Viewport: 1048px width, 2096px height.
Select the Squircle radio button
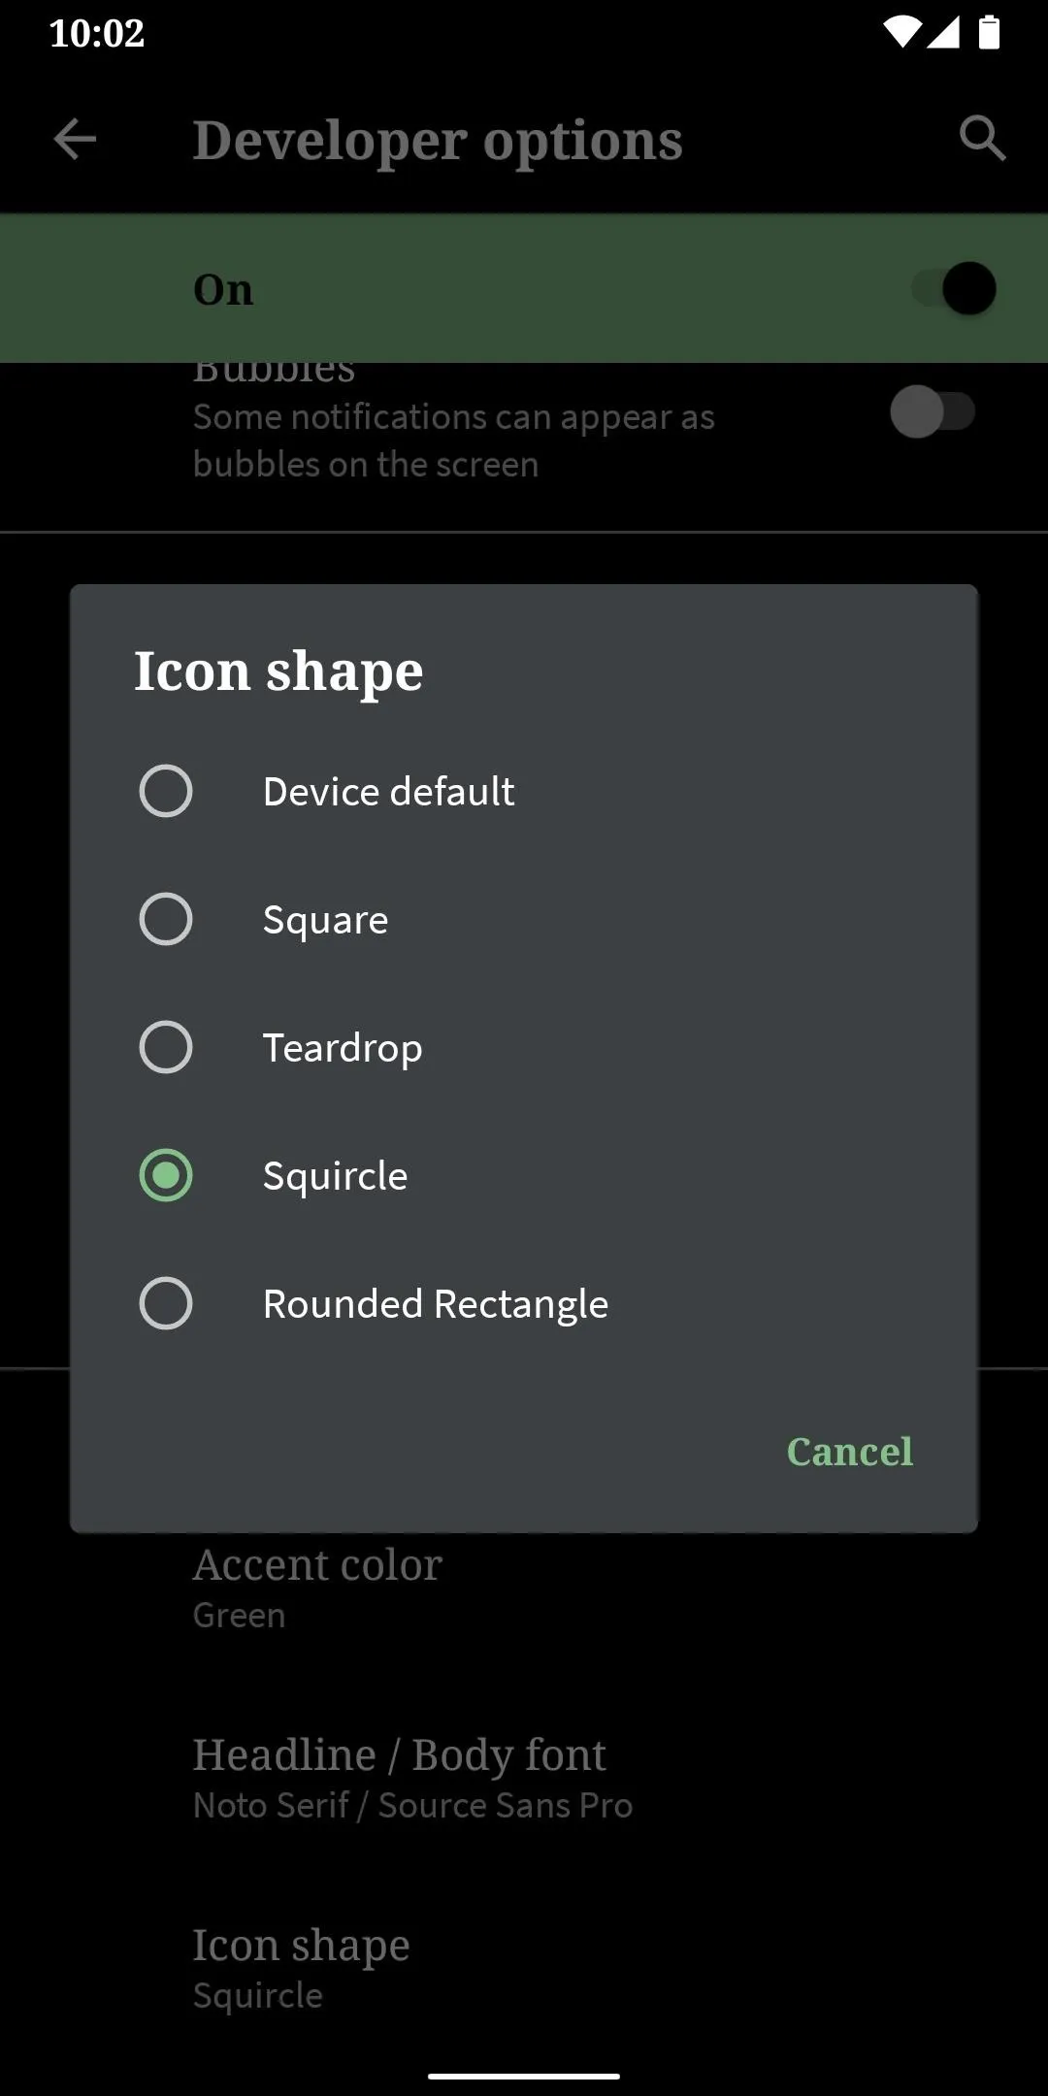[166, 1175]
